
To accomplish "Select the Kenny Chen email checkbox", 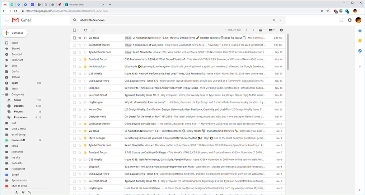I will [75, 109].
